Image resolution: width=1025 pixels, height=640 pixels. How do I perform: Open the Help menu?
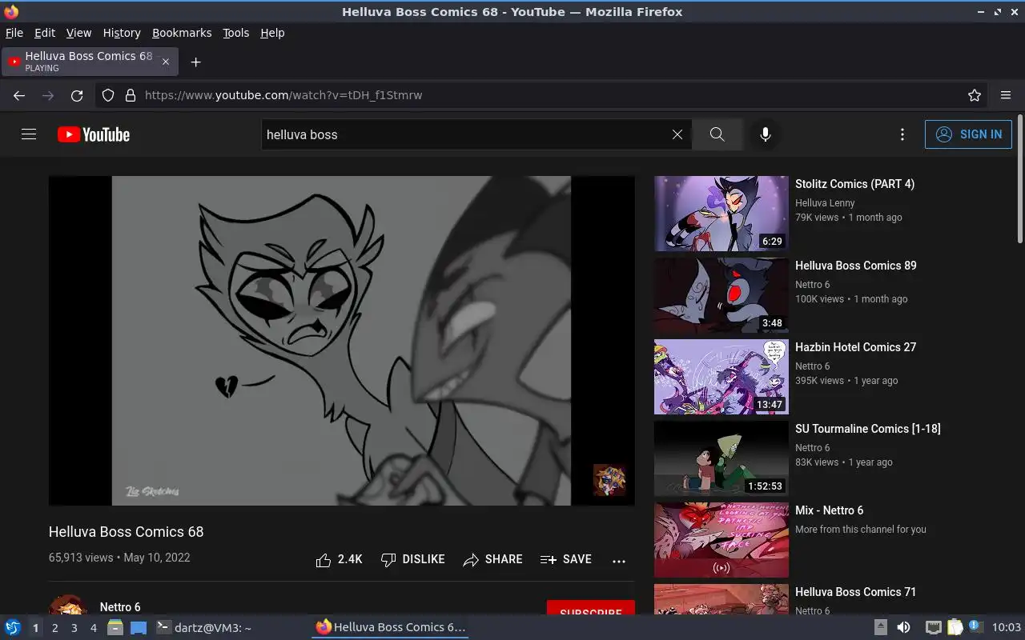(272, 33)
